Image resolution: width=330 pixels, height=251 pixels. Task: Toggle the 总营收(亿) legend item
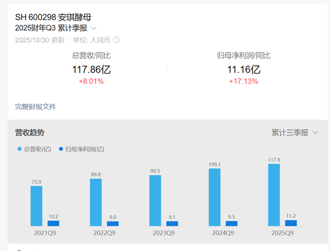coord(34,149)
